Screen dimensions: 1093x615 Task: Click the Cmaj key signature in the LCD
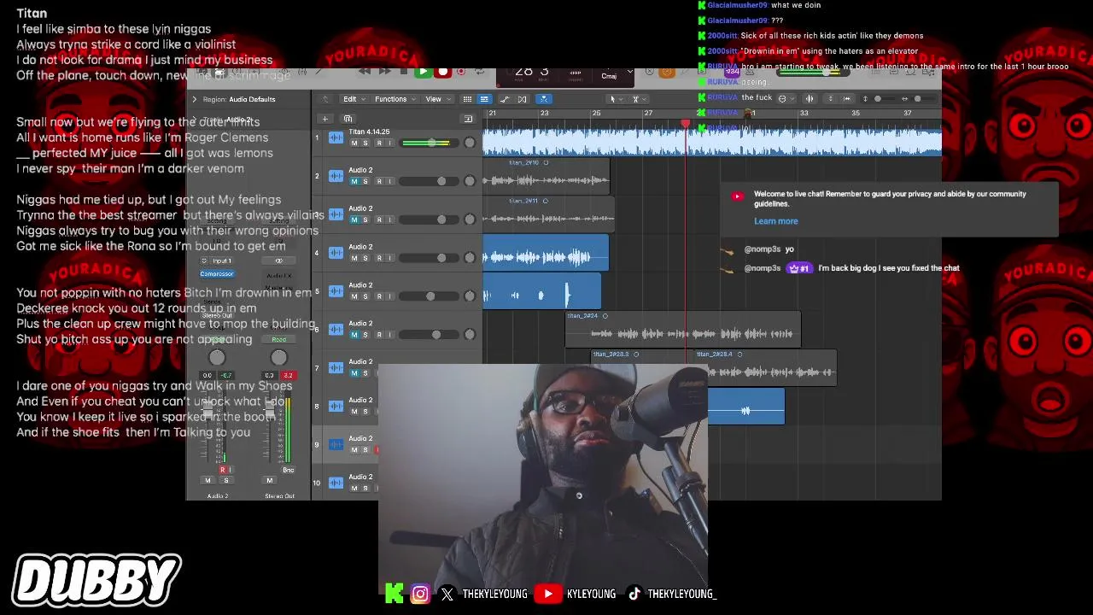(x=609, y=76)
